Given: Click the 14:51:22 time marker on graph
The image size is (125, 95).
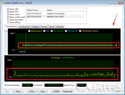Looking at the screenshot, I should [22, 52].
